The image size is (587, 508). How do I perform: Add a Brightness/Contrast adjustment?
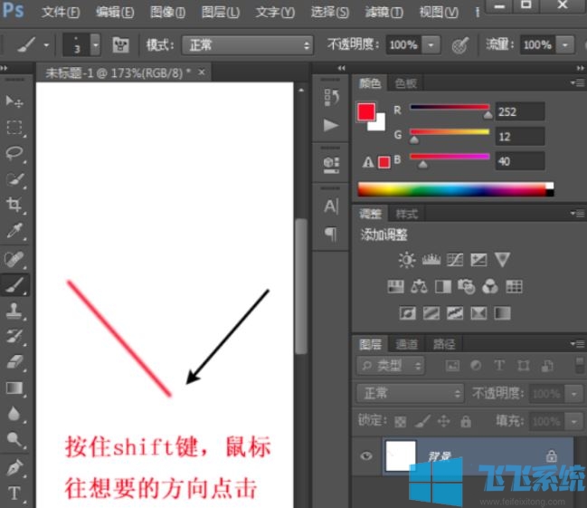click(407, 260)
